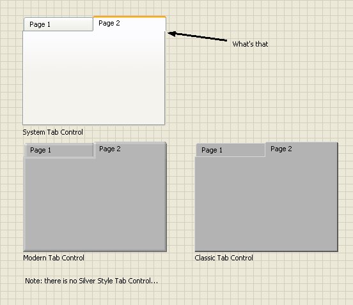The image size is (353, 305).
Task: Click the empty grid area right of 'What's that'
Action: (311, 44)
